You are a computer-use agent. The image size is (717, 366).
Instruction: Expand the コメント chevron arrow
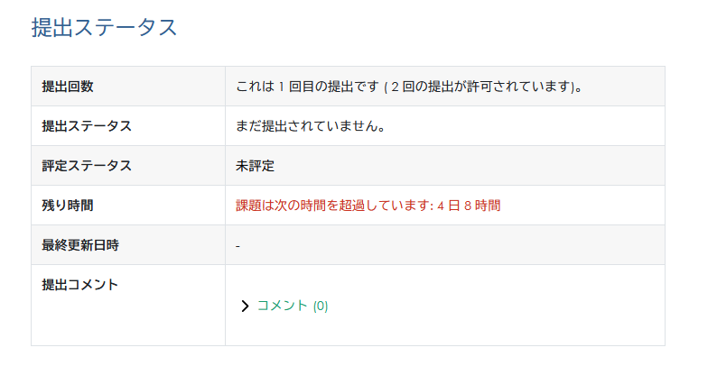pos(245,307)
